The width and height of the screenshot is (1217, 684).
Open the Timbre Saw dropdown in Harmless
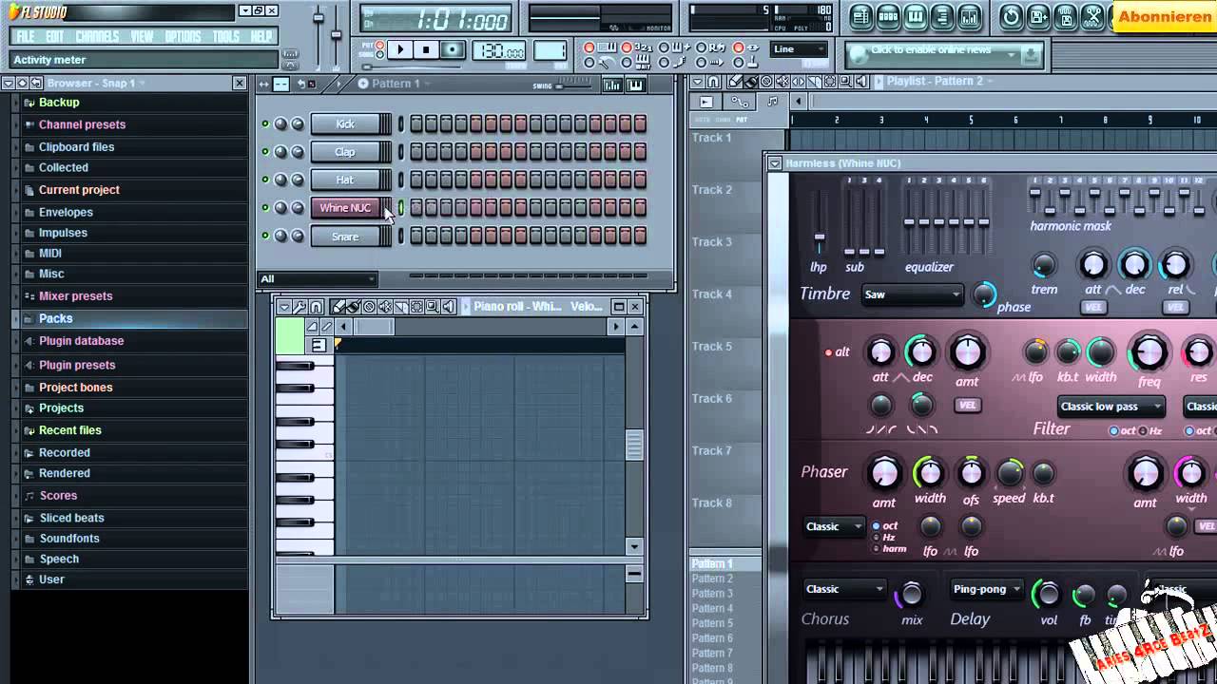pyautogui.click(x=913, y=294)
